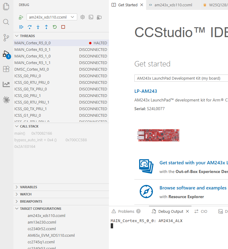
Task: Open the AM243x LaunchPad board selector
Action: [181, 78]
